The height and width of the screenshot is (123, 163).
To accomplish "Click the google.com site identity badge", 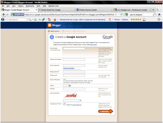I will 18,15.
